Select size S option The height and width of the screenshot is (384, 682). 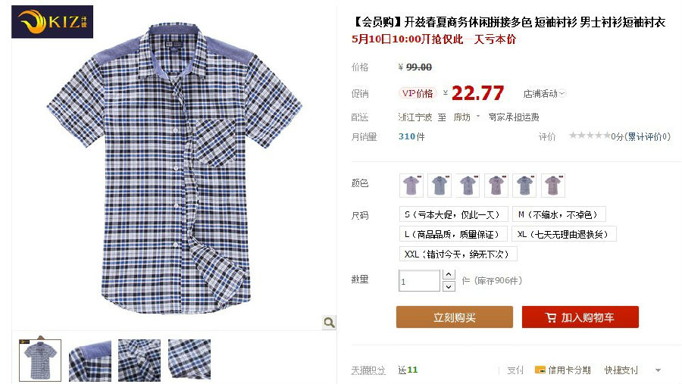pos(454,214)
